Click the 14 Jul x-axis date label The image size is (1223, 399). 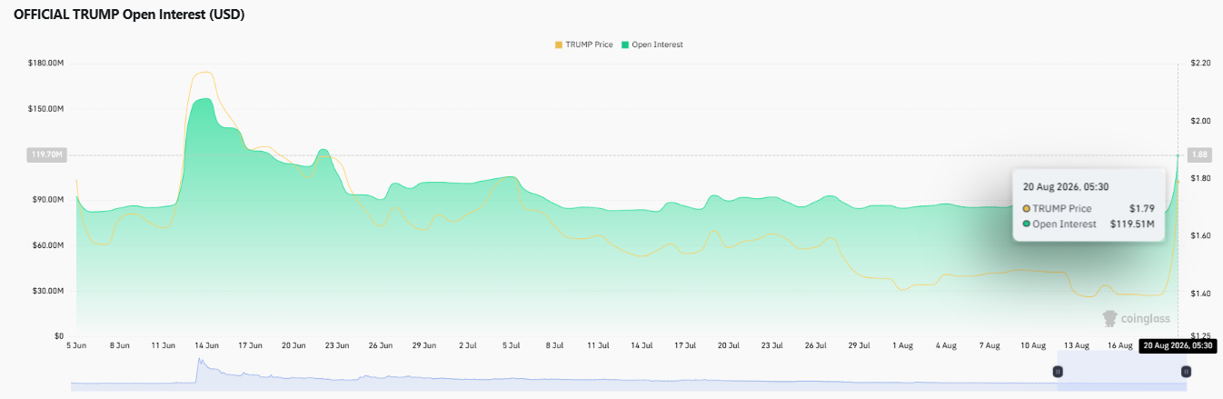click(641, 345)
